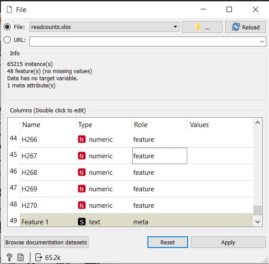The height and width of the screenshot is (264, 269).
Task: Click the H267 column name
Action: (x=29, y=156)
